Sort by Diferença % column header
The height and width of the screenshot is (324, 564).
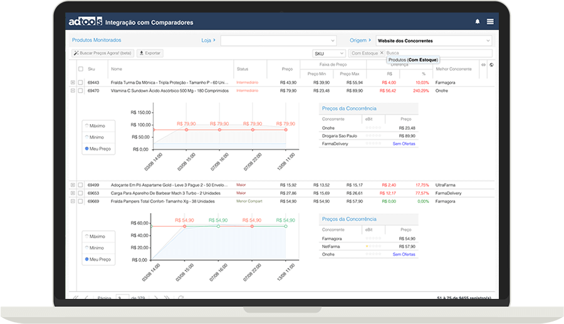(x=424, y=74)
